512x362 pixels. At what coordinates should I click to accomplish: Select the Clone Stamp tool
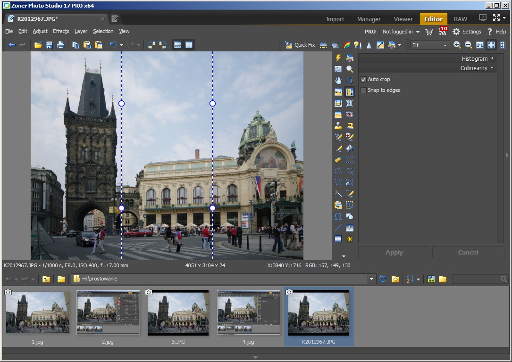click(x=338, y=126)
